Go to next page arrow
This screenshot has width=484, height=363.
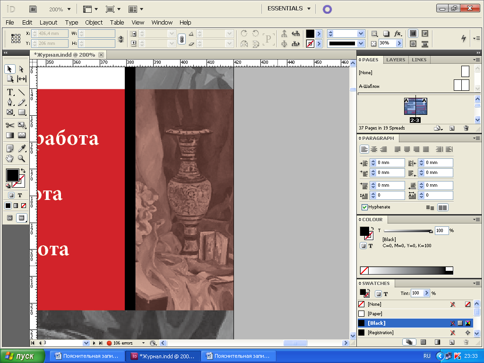coord(94,343)
